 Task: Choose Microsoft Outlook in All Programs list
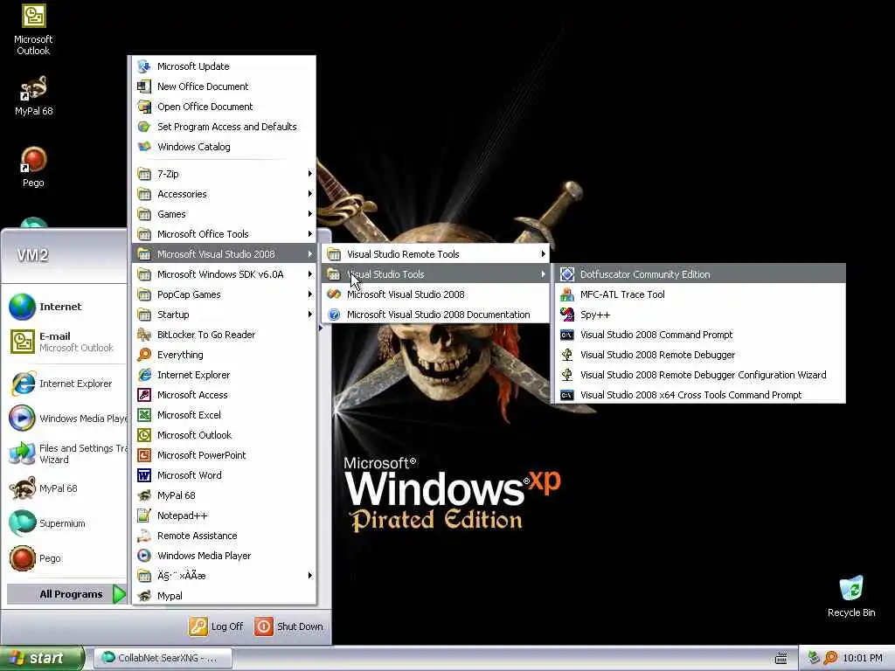[x=224, y=435]
